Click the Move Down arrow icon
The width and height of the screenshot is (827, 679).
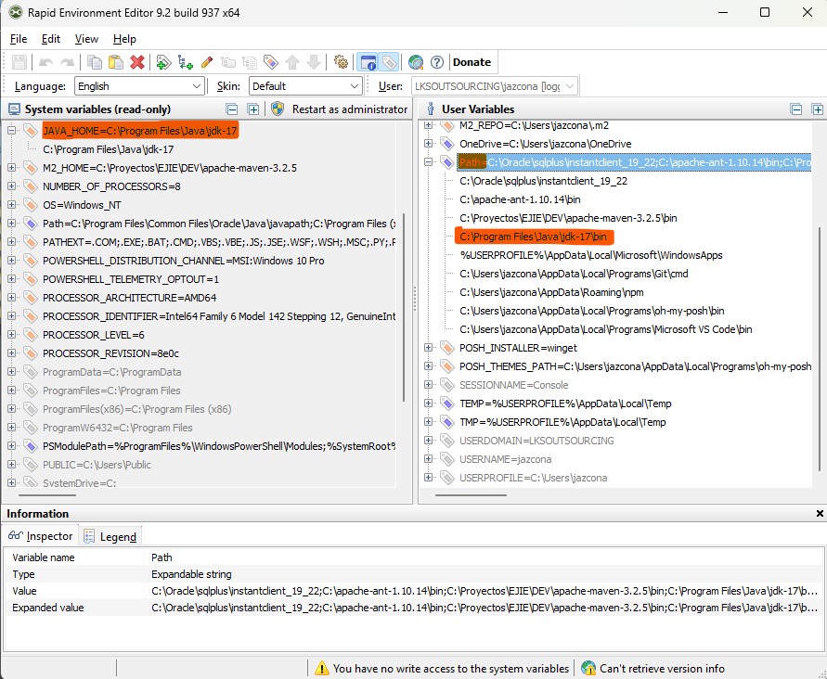point(314,62)
